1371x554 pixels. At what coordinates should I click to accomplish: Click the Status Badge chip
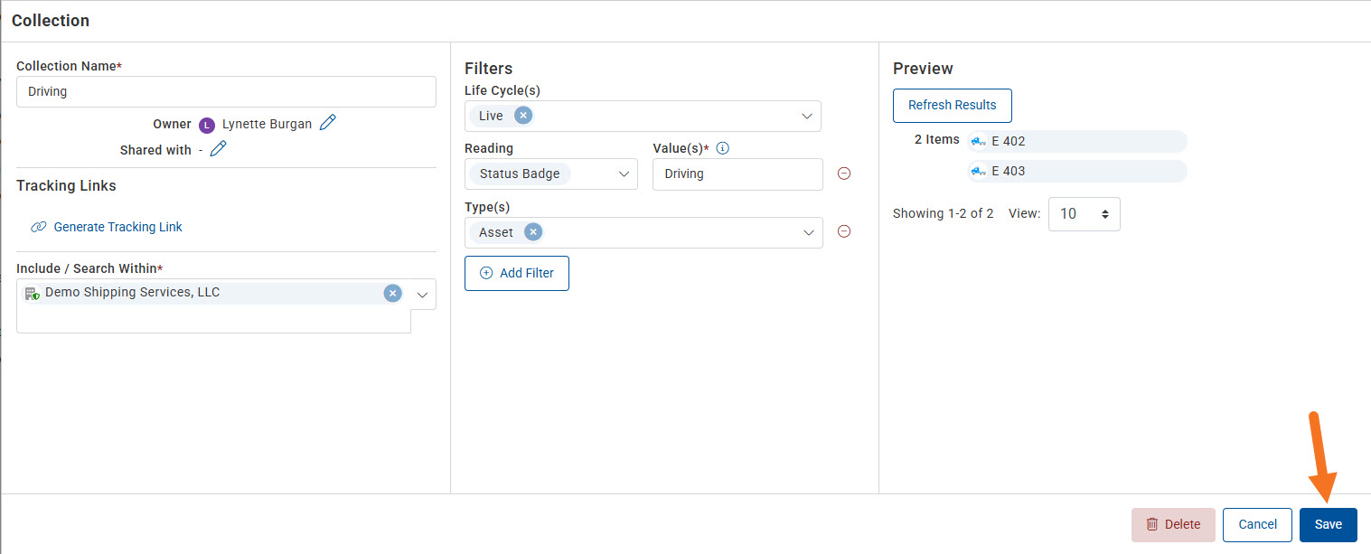(520, 174)
